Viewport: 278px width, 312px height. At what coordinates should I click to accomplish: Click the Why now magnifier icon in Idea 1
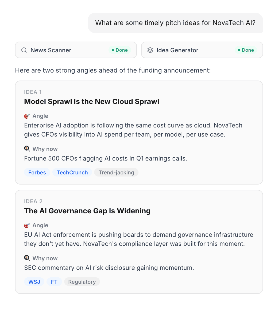[27, 149]
